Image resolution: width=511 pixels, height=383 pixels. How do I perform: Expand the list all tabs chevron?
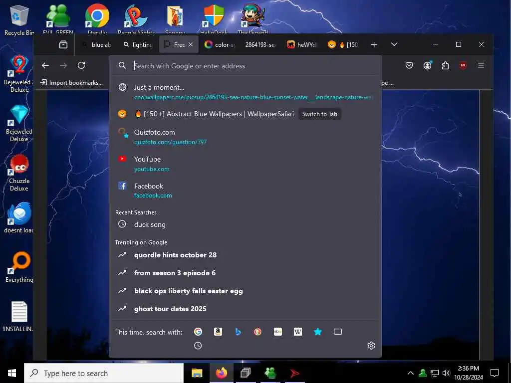[x=394, y=44]
